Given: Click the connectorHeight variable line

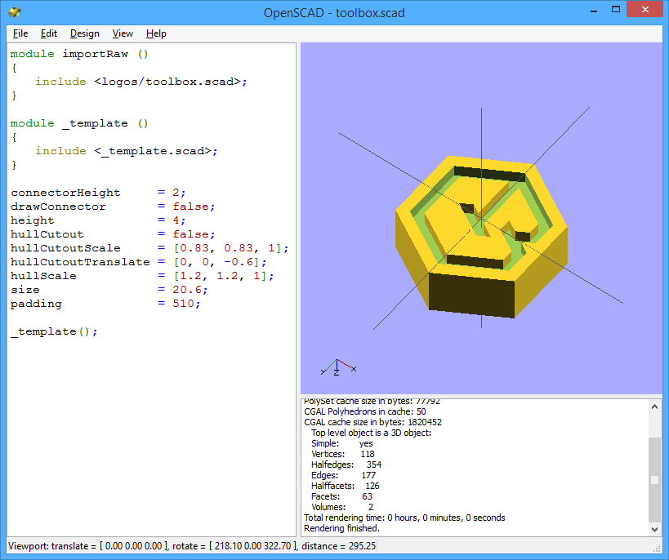Looking at the screenshot, I should point(98,193).
